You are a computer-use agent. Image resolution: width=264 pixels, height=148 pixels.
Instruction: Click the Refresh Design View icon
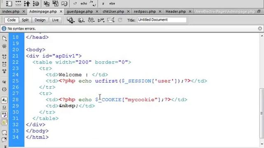120,20
